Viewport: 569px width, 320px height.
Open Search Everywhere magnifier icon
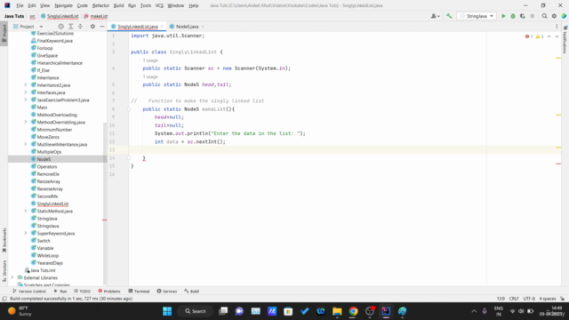(x=544, y=16)
